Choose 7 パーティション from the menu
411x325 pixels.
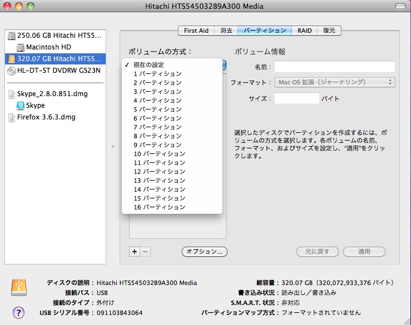pyautogui.click(x=172, y=127)
